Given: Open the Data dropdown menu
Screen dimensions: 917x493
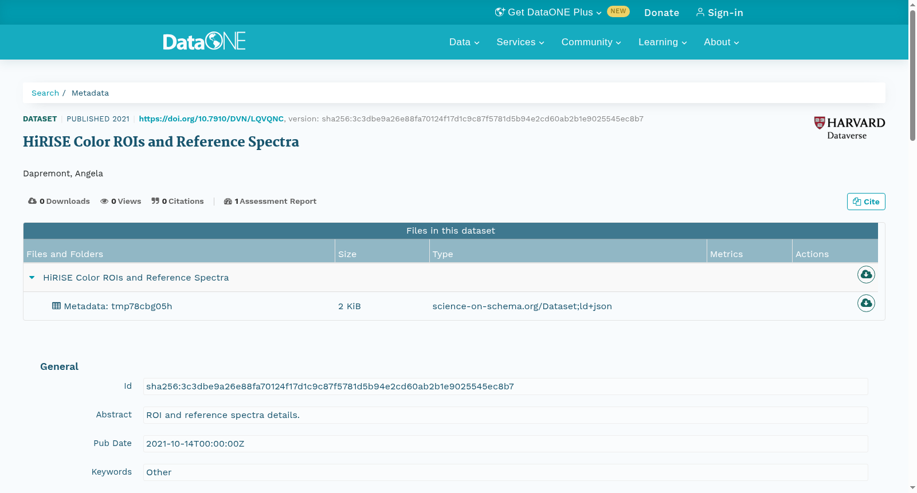Looking at the screenshot, I should click(x=464, y=42).
